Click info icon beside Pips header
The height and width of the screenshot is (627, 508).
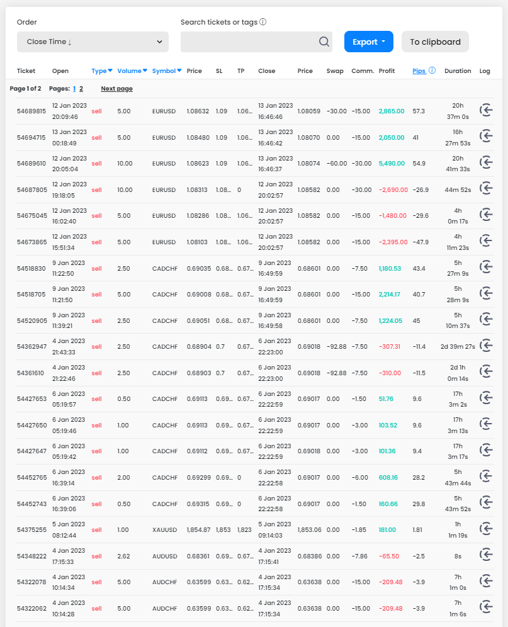[x=432, y=71]
